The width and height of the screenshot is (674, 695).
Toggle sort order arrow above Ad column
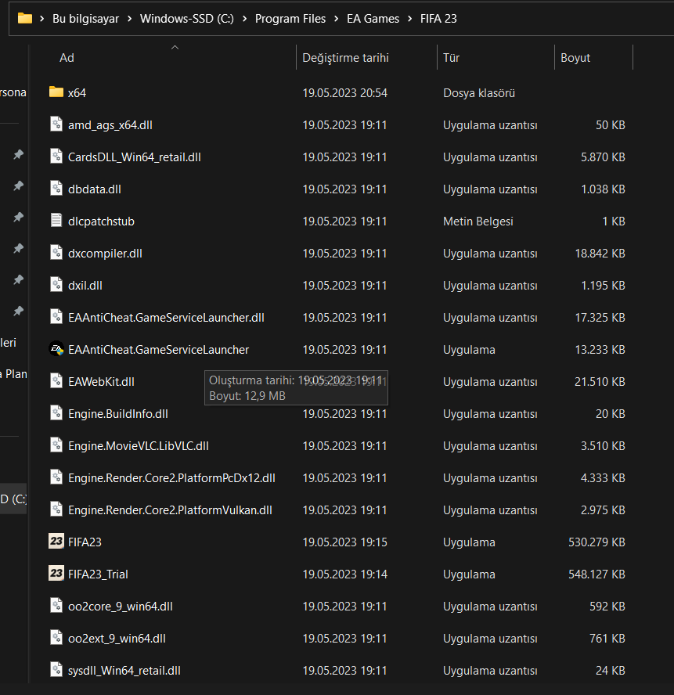tap(175, 48)
